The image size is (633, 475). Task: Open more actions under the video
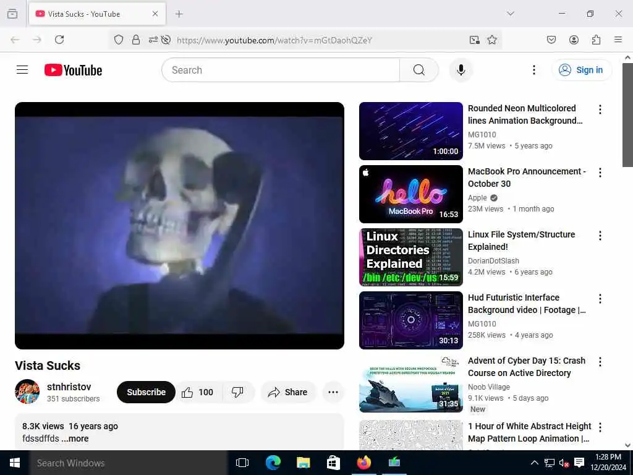(333, 392)
